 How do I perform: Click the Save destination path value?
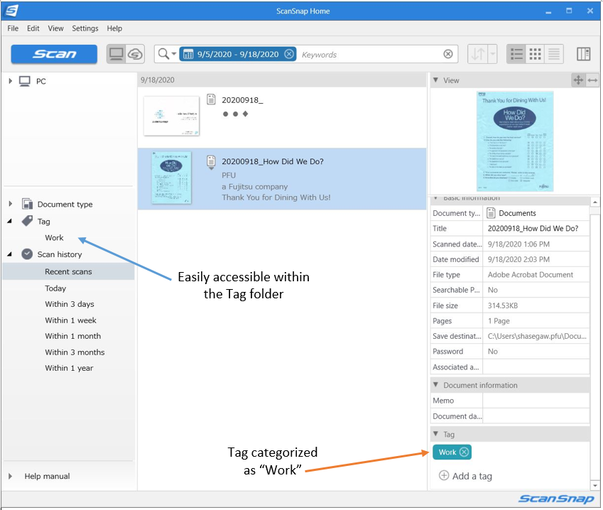pyautogui.click(x=537, y=336)
